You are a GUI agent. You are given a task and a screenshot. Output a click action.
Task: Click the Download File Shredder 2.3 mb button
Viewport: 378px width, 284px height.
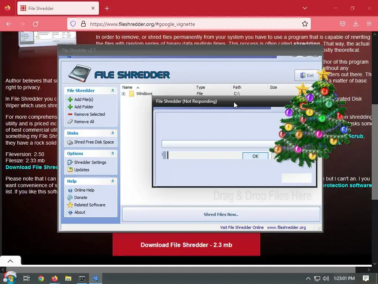(186, 245)
